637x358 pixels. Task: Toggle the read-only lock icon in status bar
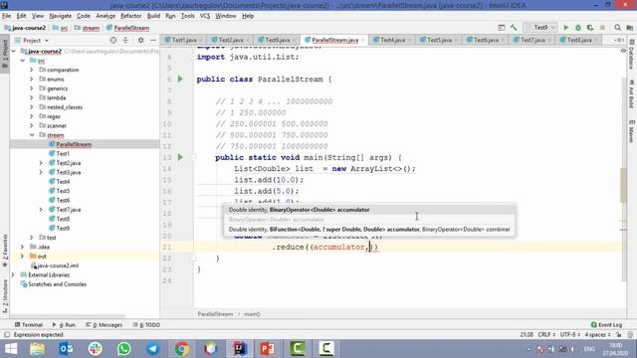(x=618, y=335)
